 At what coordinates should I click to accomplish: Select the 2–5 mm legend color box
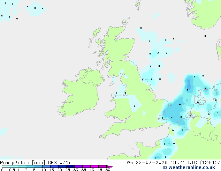(x=30, y=166)
